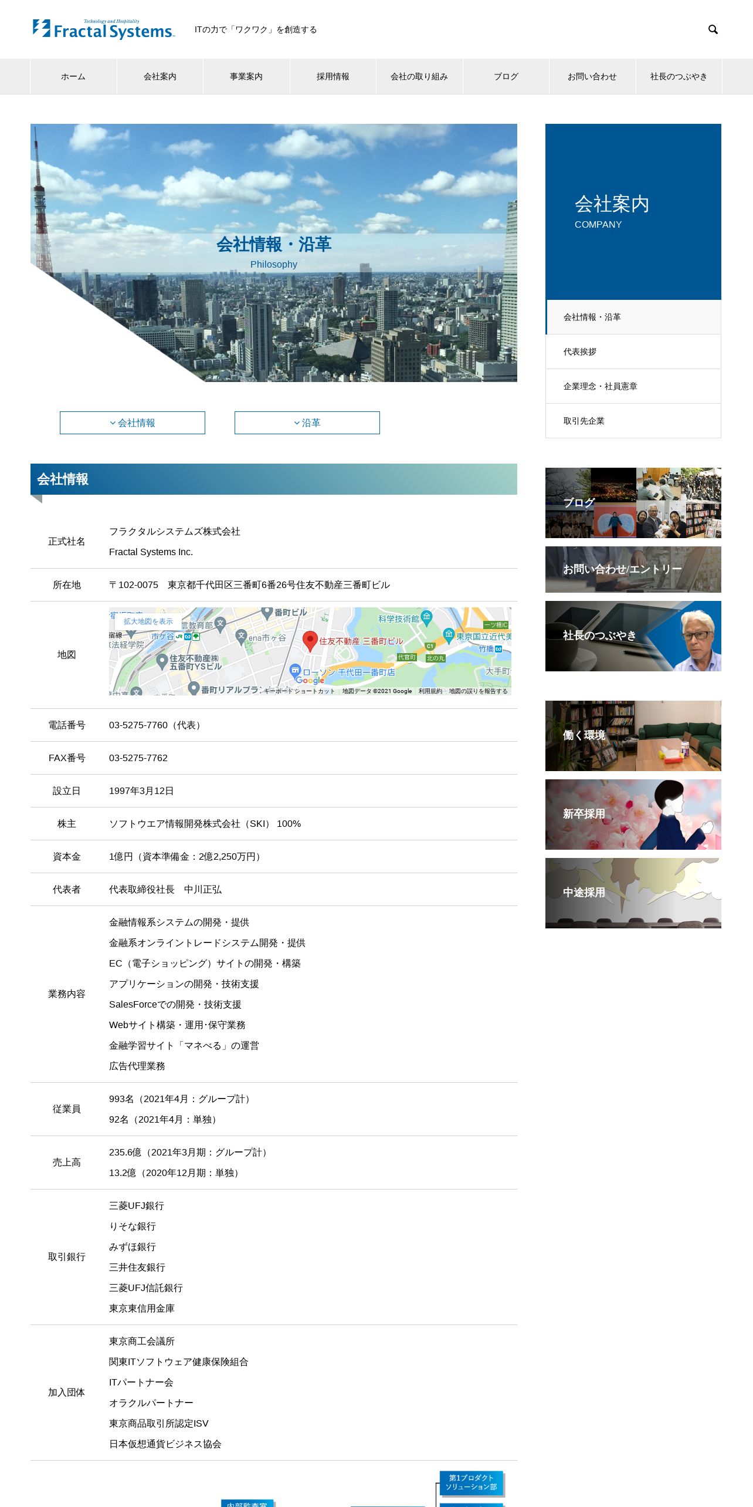Open the ホーム menu item
The image size is (753, 1507).
[x=73, y=76]
